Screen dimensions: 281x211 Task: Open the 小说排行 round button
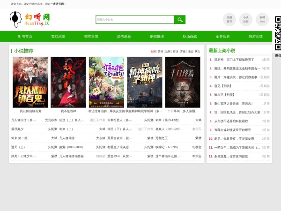[246, 19]
